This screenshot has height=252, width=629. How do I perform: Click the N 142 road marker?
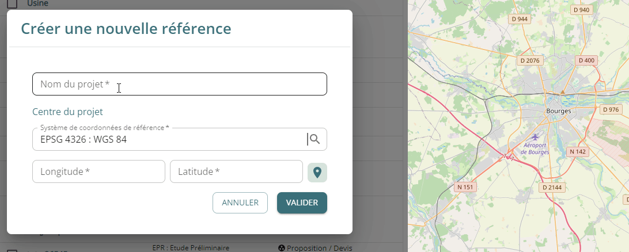pyautogui.click(x=577, y=152)
